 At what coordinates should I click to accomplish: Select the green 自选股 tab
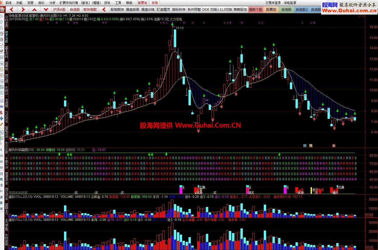pos(286,9)
